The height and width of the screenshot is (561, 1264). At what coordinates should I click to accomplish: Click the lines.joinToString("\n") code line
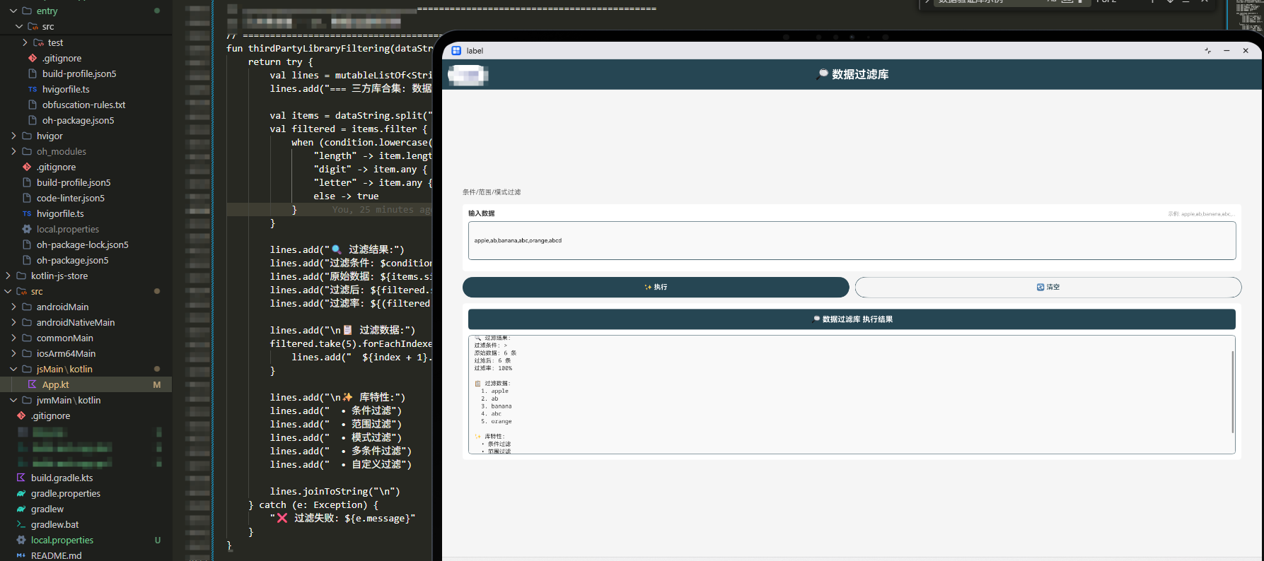click(335, 491)
